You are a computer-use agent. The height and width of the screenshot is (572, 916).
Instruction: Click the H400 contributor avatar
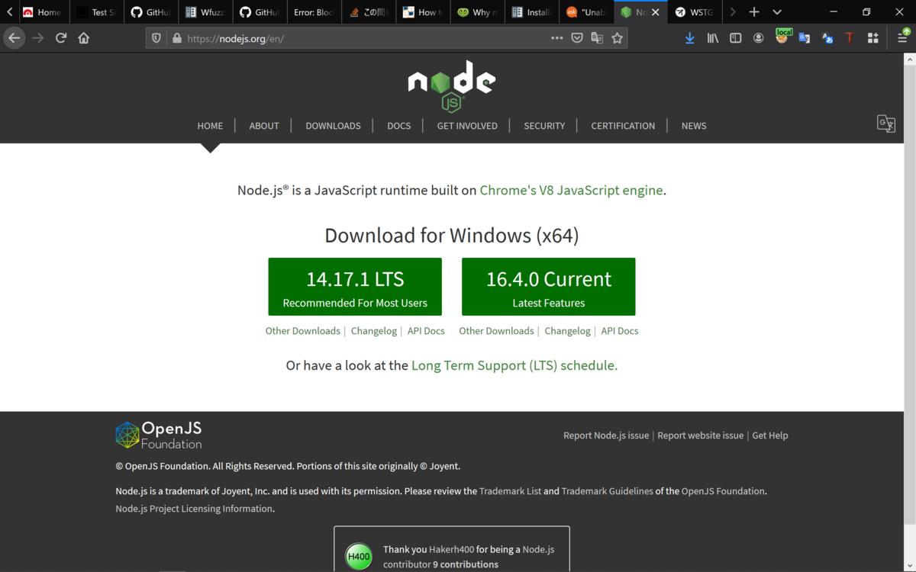359,557
